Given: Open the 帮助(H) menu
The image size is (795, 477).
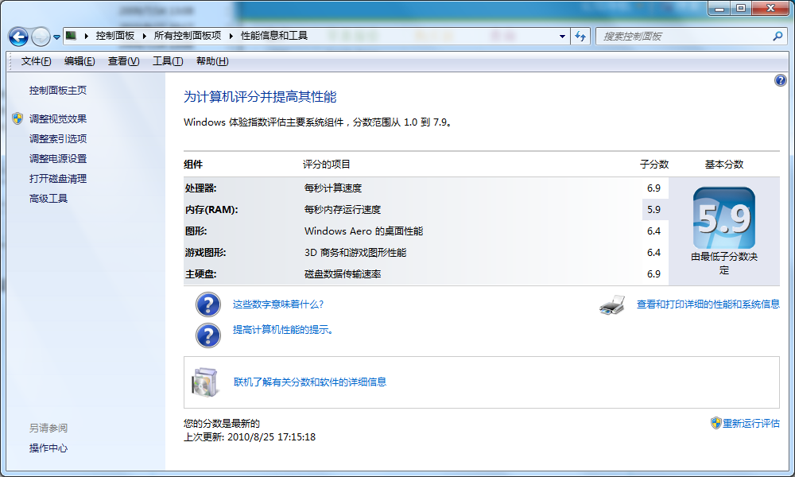Looking at the screenshot, I should [x=212, y=61].
